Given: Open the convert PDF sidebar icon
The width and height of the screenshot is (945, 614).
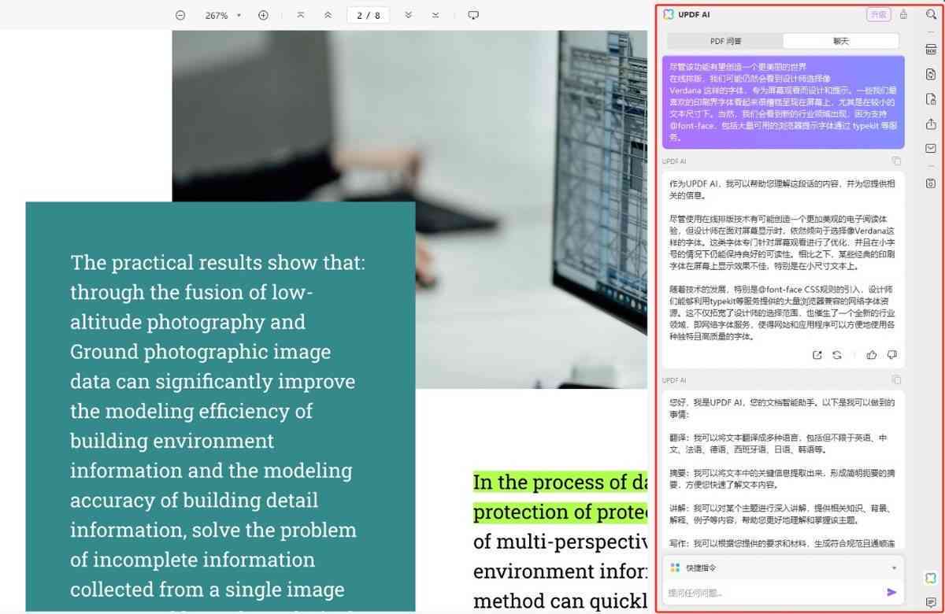Looking at the screenshot, I should coord(931,74).
